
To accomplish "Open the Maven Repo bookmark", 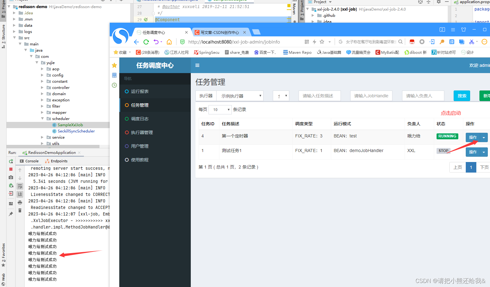I will (x=297, y=53).
